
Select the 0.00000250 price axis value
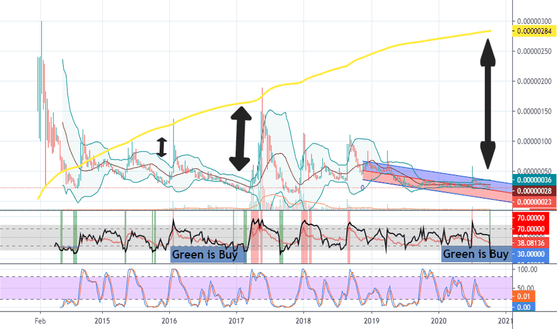534,51
